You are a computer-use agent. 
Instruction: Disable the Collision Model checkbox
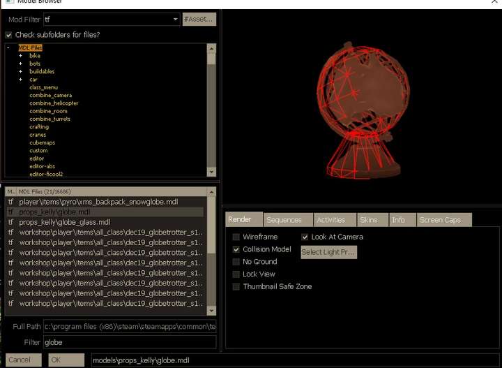click(236, 249)
